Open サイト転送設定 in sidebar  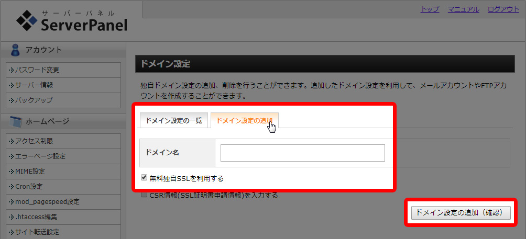pyautogui.click(x=63, y=232)
